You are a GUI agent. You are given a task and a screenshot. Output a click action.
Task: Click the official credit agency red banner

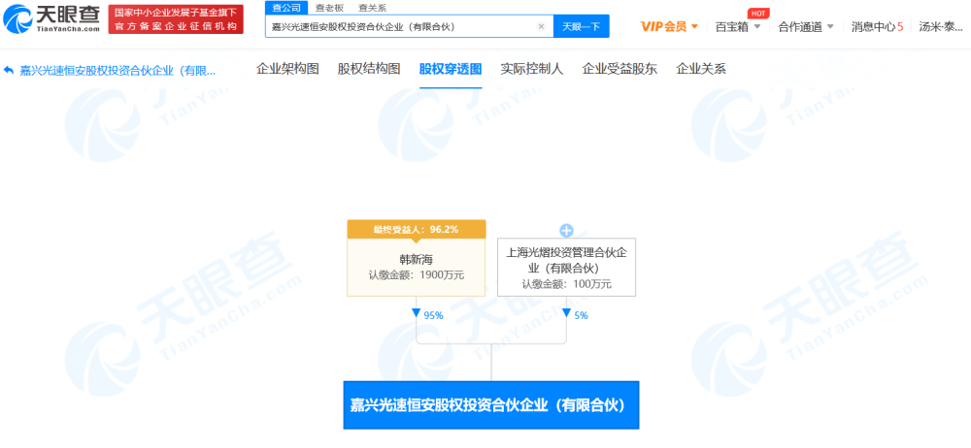(x=176, y=19)
